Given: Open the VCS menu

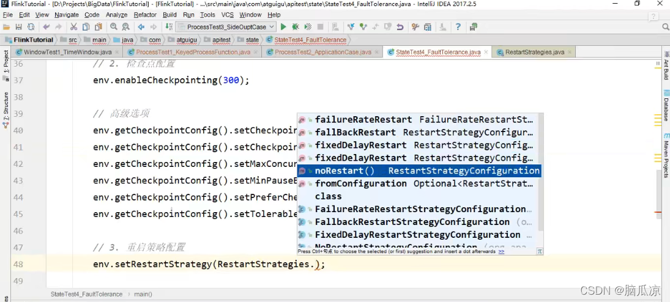Looking at the screenshot, I should coord(228,15).
